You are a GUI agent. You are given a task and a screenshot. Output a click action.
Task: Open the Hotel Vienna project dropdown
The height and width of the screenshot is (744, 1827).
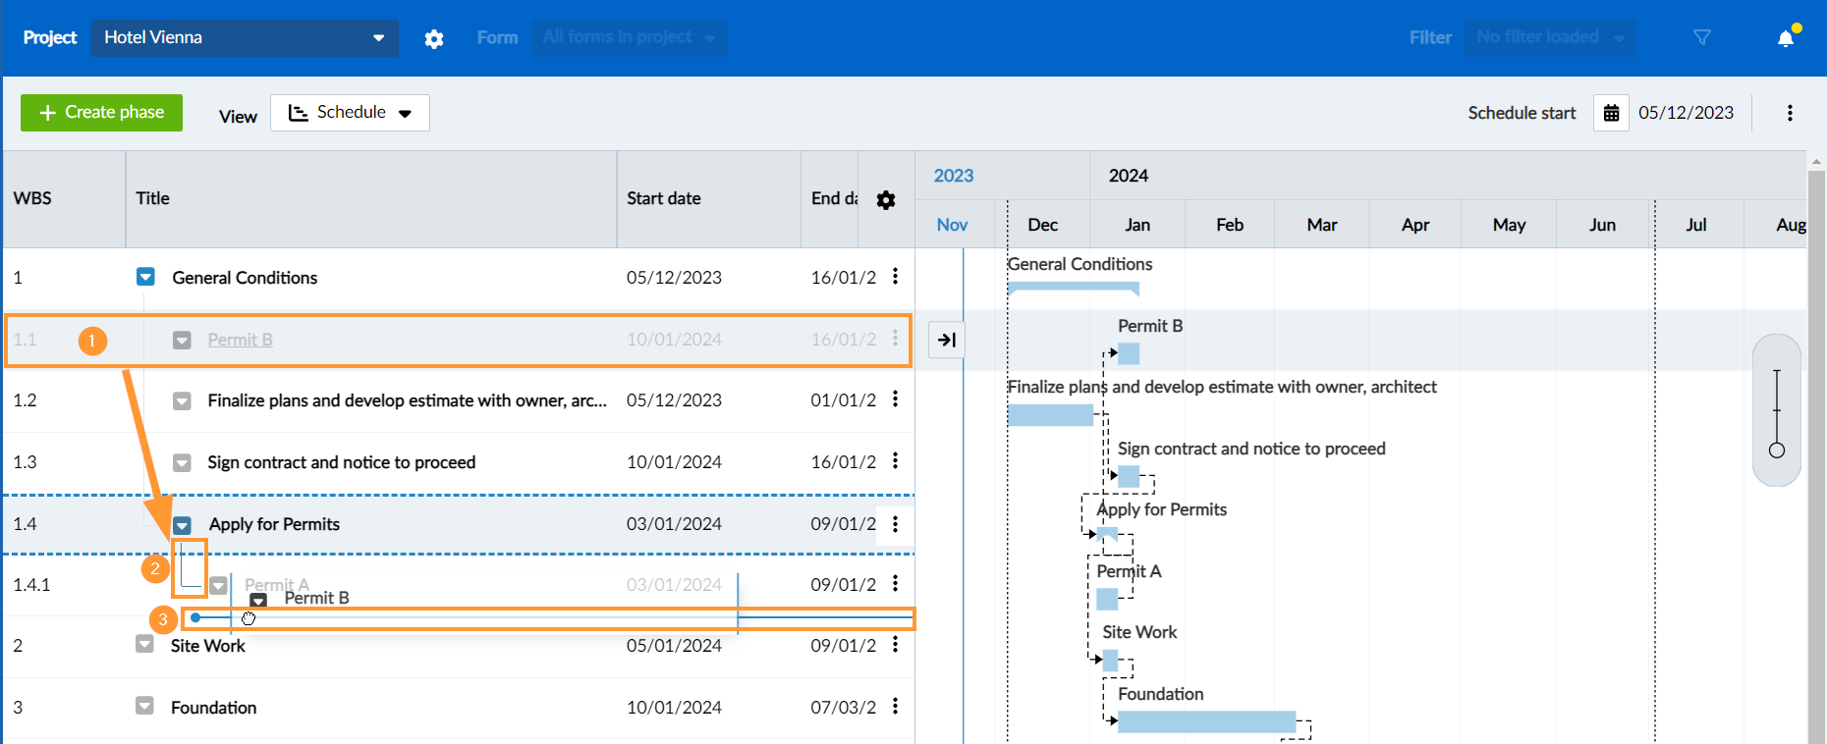point(245,37)
